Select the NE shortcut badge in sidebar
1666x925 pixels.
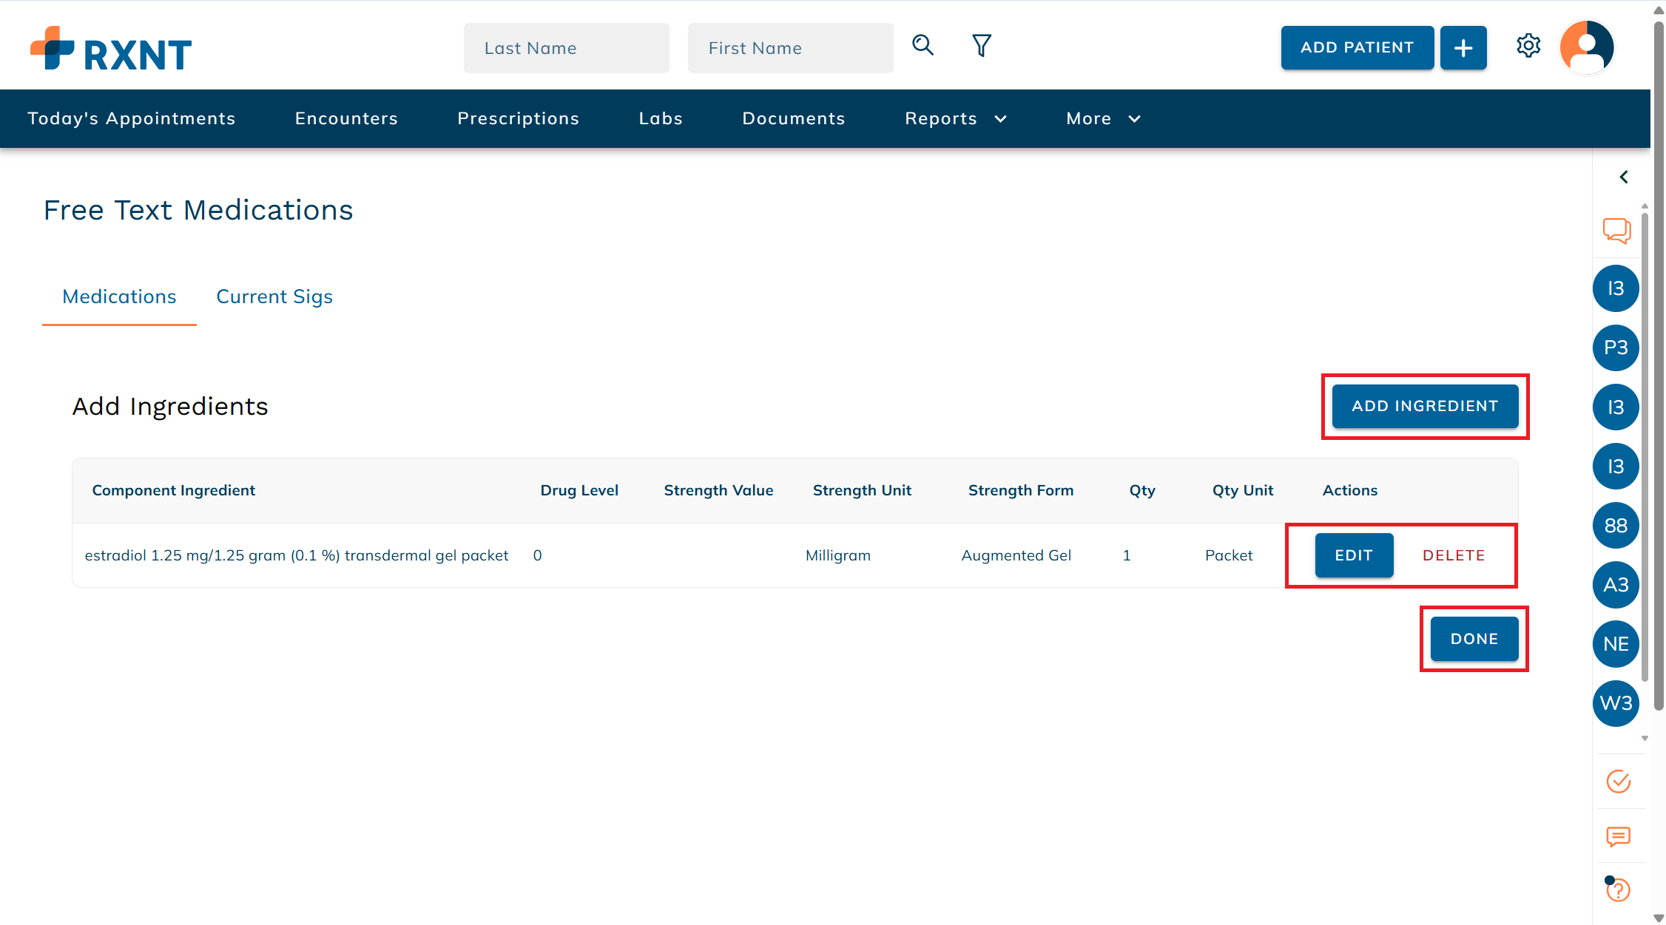tap(1616, 644)
